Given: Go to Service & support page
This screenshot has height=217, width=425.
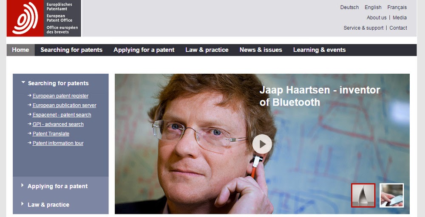Looking at the screenshot, I should tap(363, 28).
